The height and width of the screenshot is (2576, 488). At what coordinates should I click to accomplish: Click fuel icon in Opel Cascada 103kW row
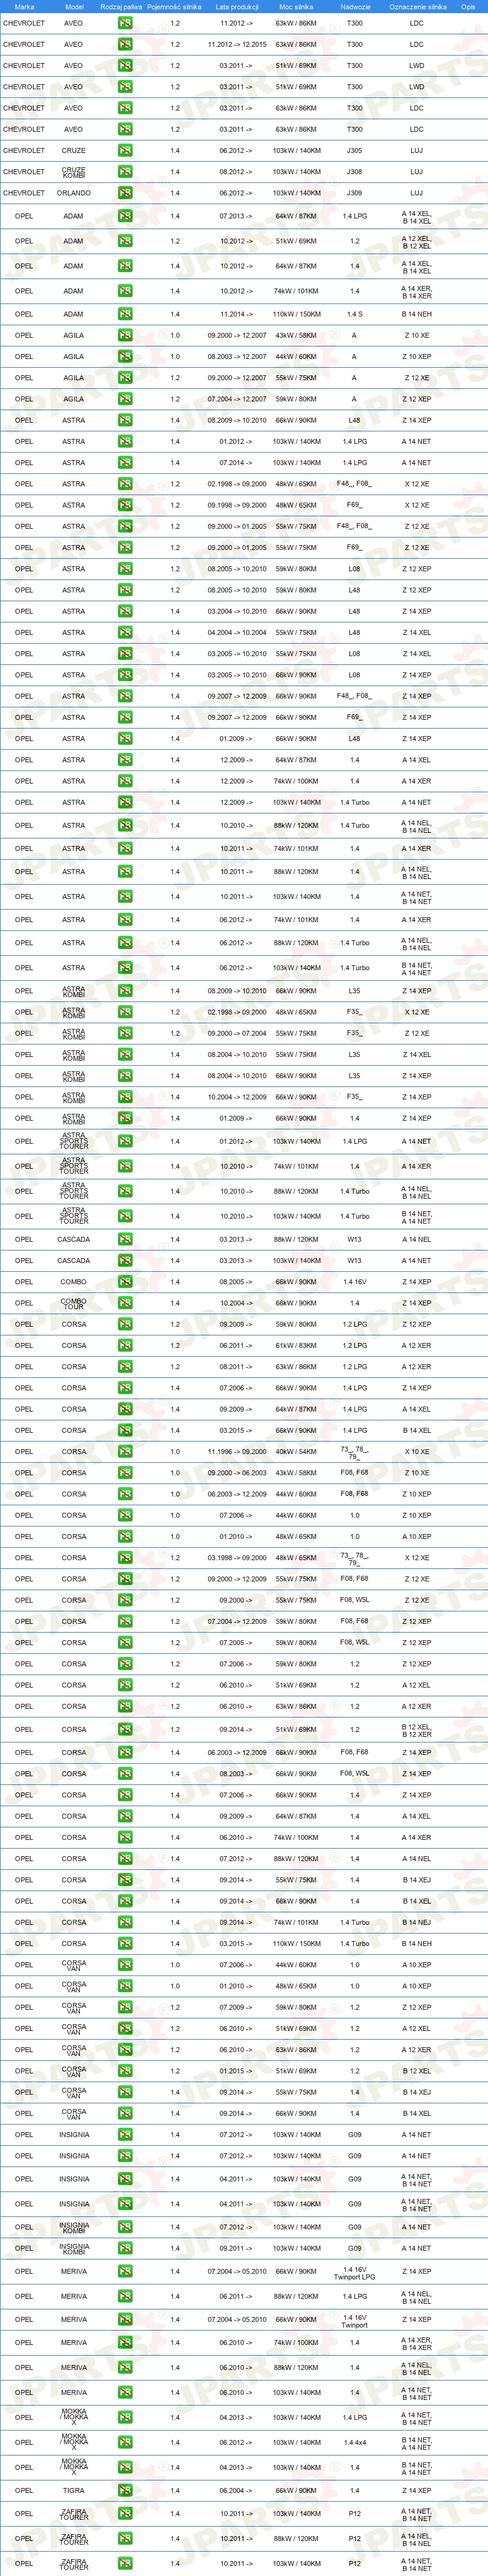pyautogui.click(x=125, y=1260)
